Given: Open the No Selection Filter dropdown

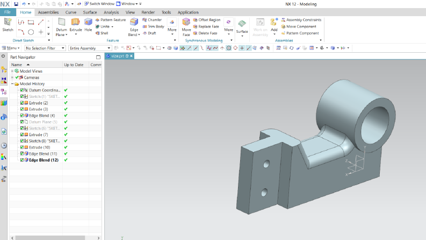Looking at the screenshot, I should [45, 48].
